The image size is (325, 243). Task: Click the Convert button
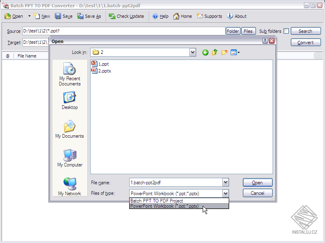305,42
